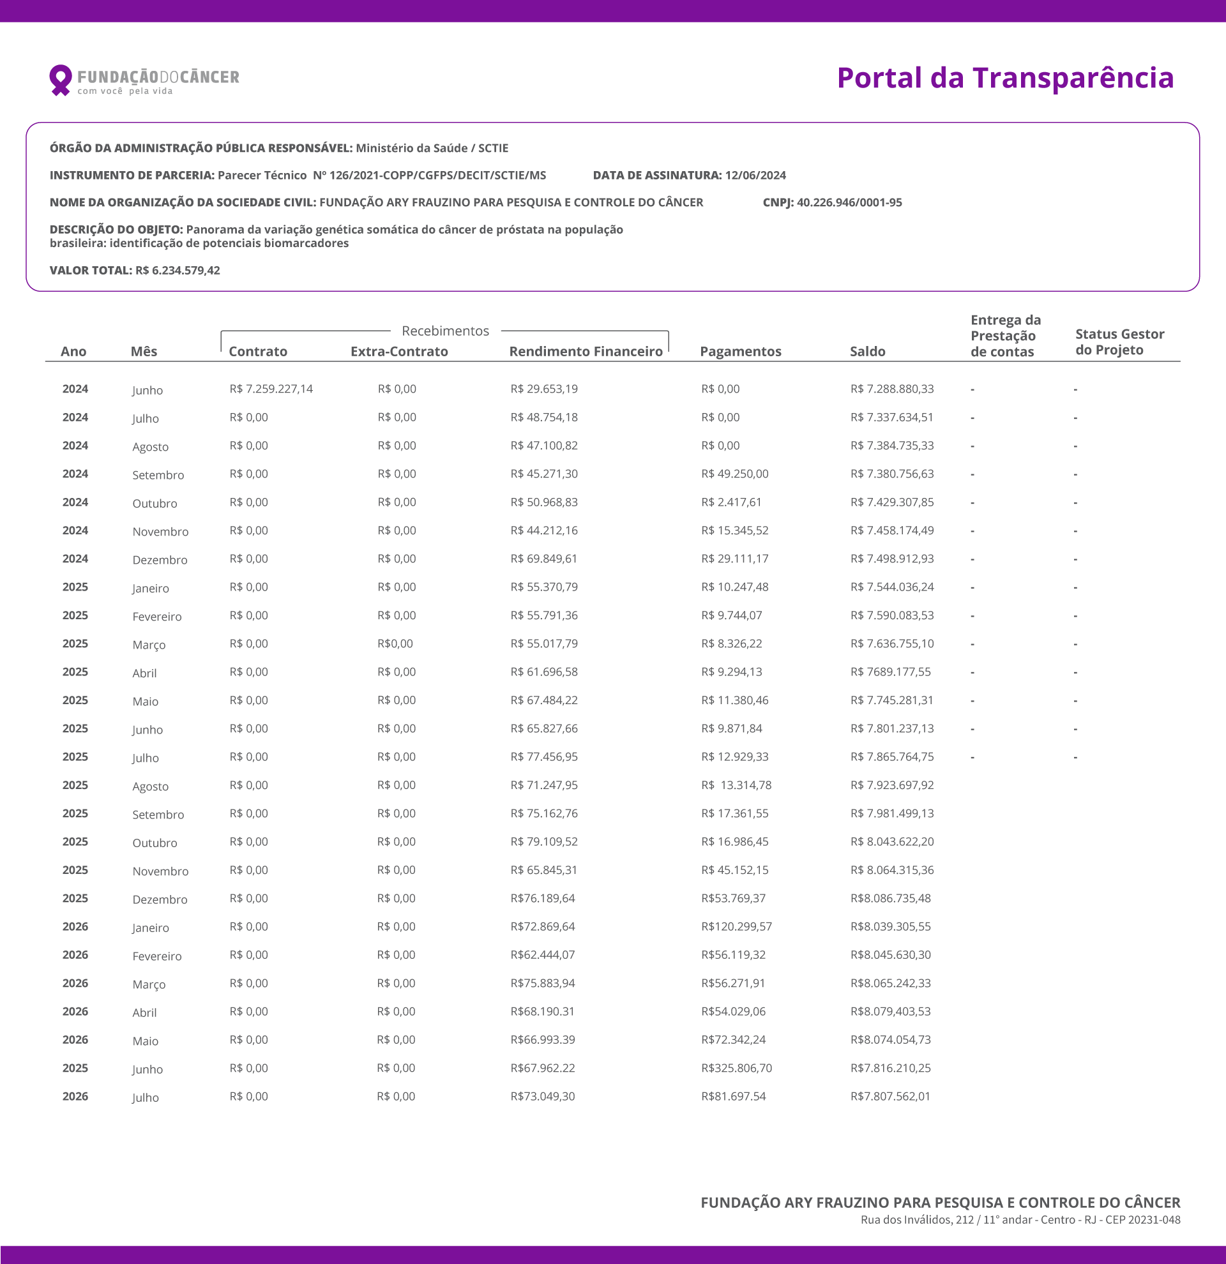Viewport: 1226px width, 1264px height.
Task: Click saldo R$ 8.043.622,20
Action: pos(892,842)
